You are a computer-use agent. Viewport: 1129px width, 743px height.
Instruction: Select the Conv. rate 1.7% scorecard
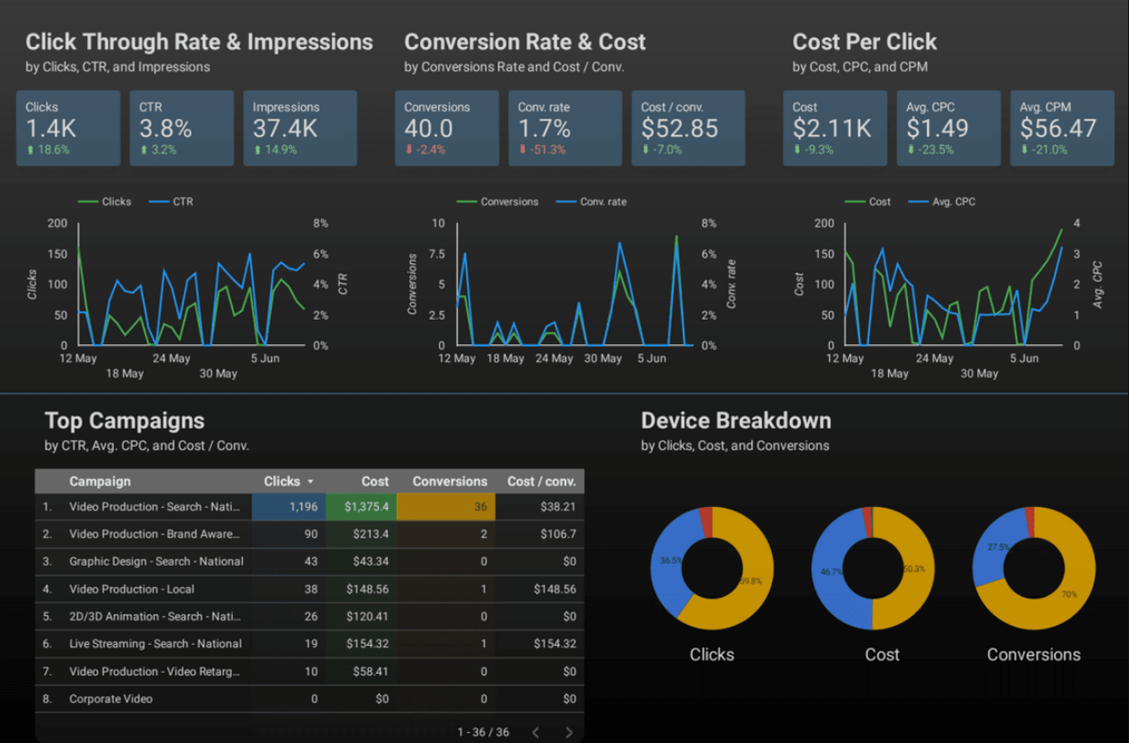coord(565,128)
